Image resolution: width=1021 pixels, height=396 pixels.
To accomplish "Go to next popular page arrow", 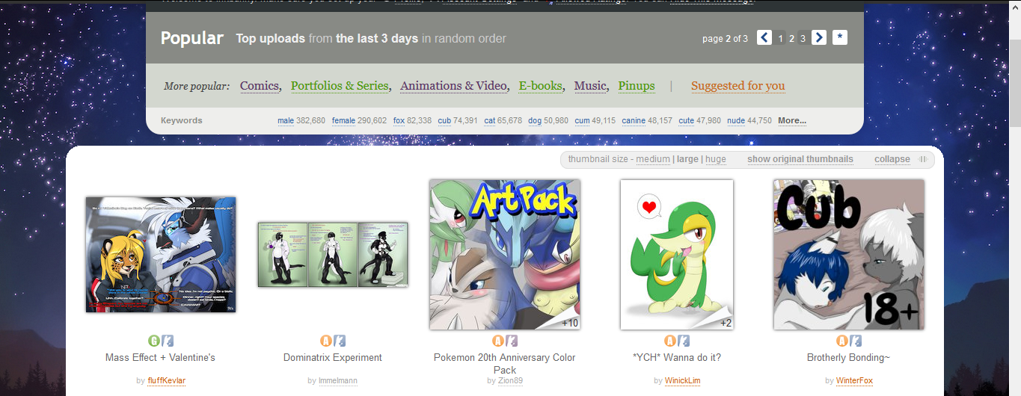I will (819, 37).
